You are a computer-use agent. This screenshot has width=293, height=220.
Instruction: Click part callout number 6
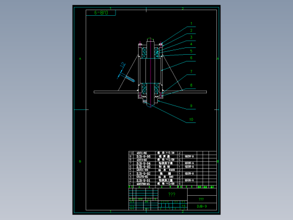pyautogui.click(x=191, y=58)
